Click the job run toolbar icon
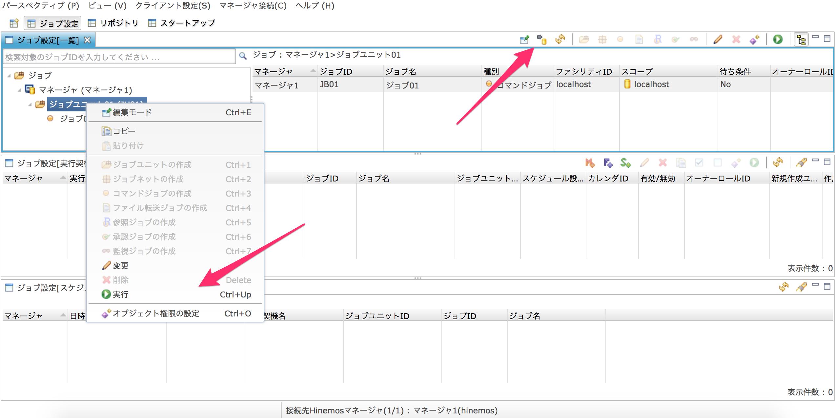 [x=778, y=40]
